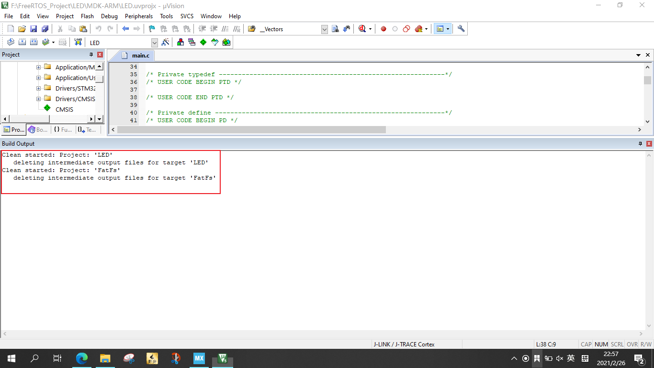
Task: Build target files icon
Action: coord(22,42)
